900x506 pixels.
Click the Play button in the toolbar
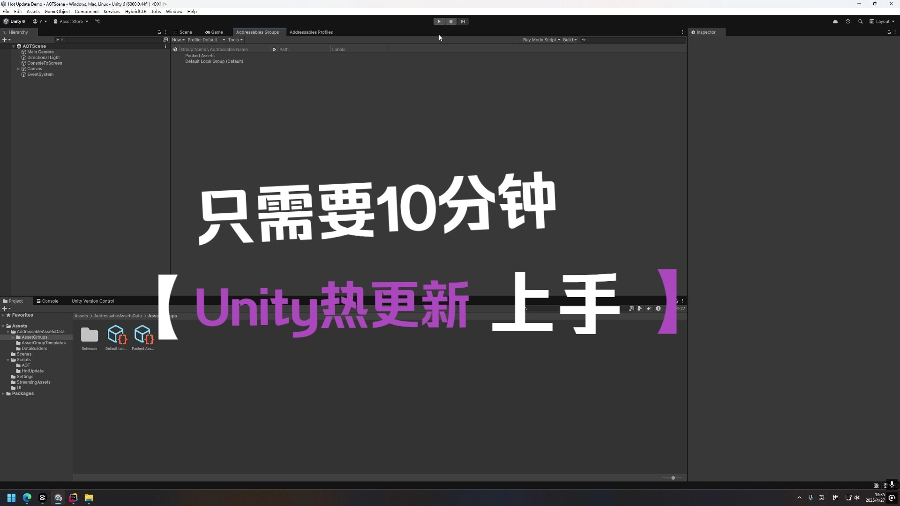click(439, 22)
